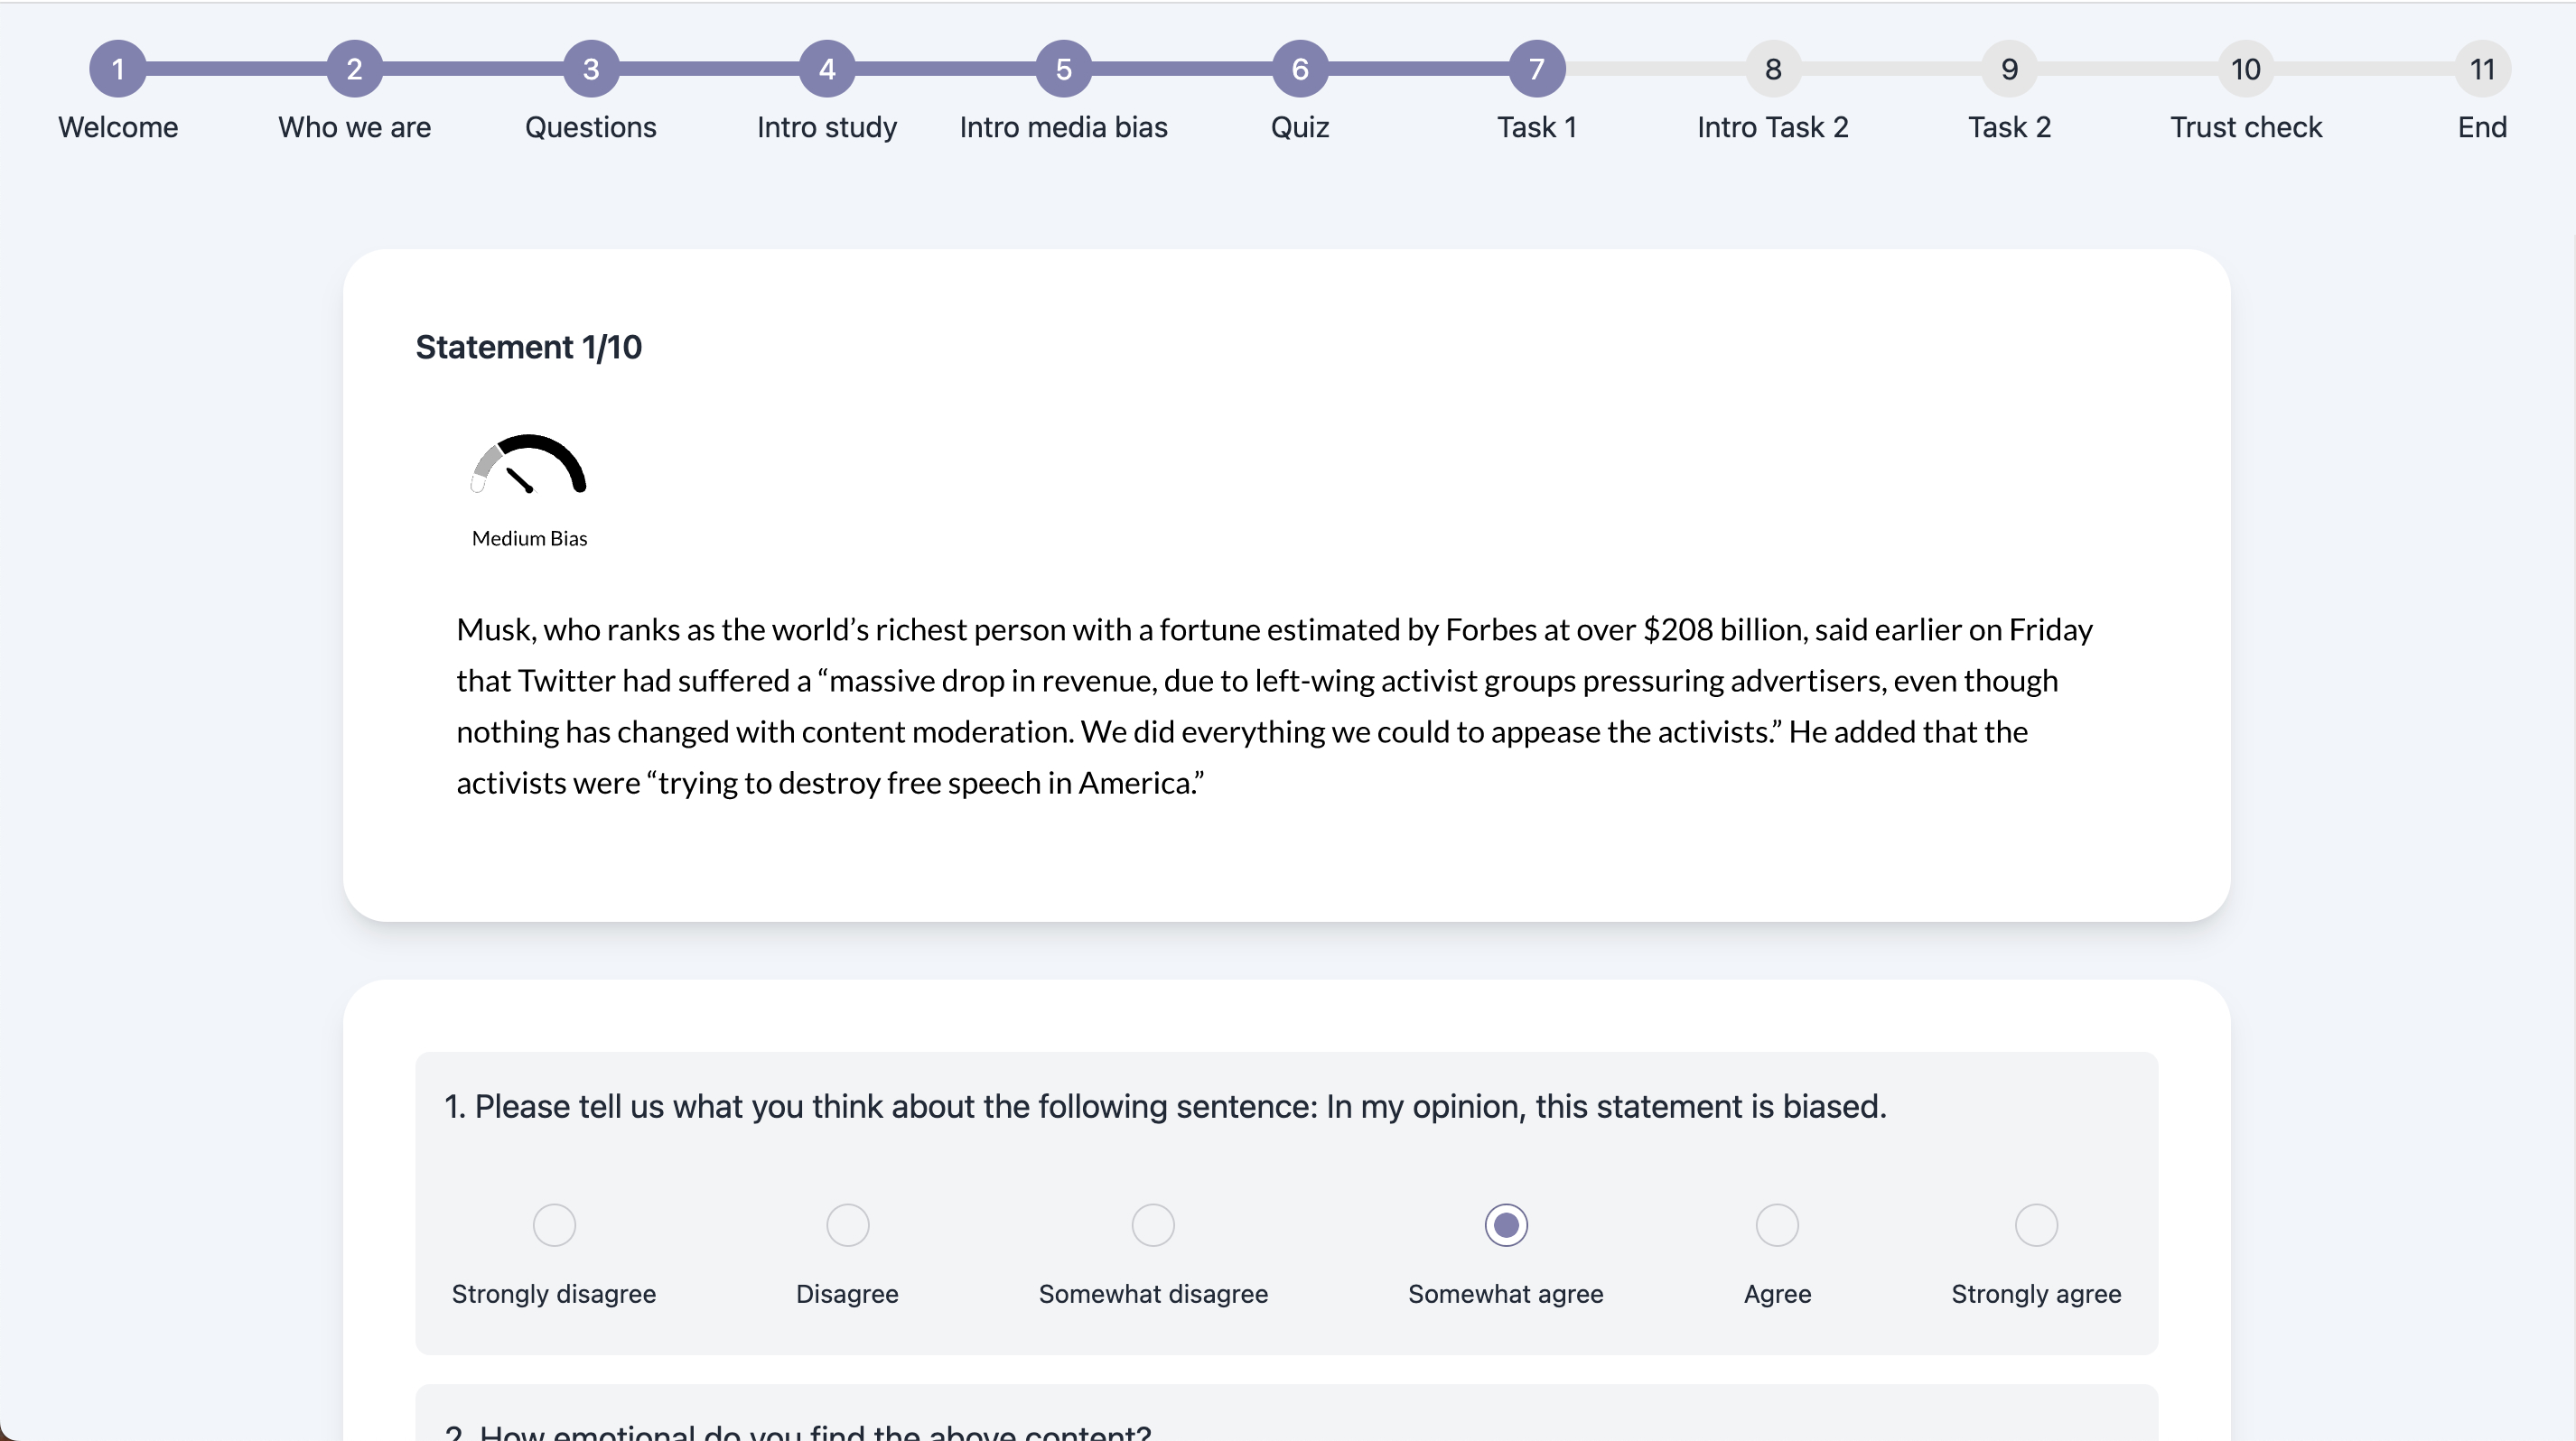Click the Intro Task 2 step label
2576x1441 pixels.
[x=1773, y=128]
